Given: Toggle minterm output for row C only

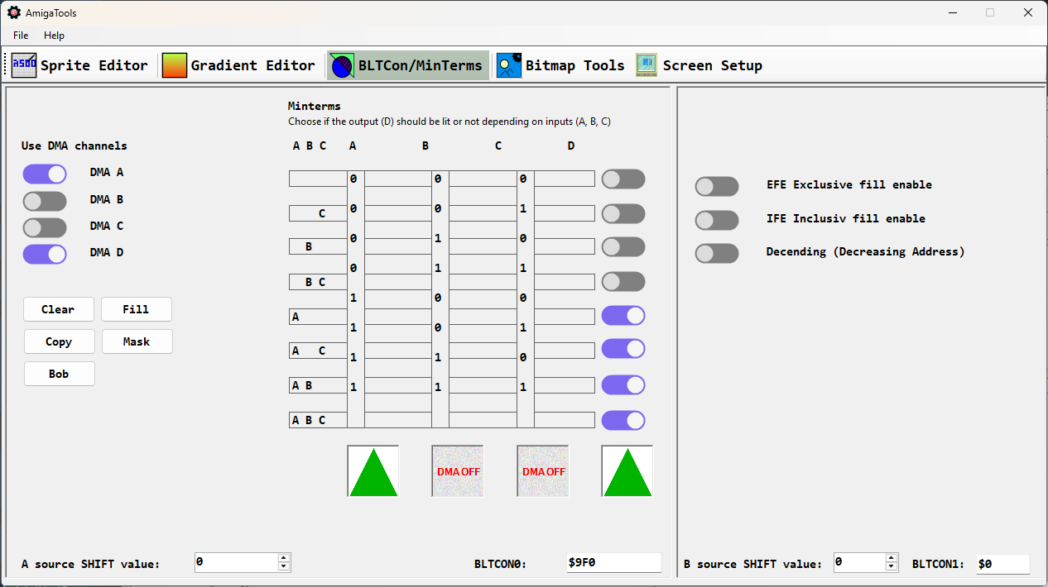Looking at the screenshot, I should tap(623, 214).
